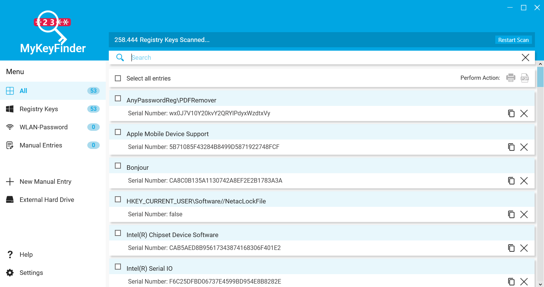Copy Intel(R) Chipset Device Software serial
The image size is (544, 287).
(x=511, y=248)
